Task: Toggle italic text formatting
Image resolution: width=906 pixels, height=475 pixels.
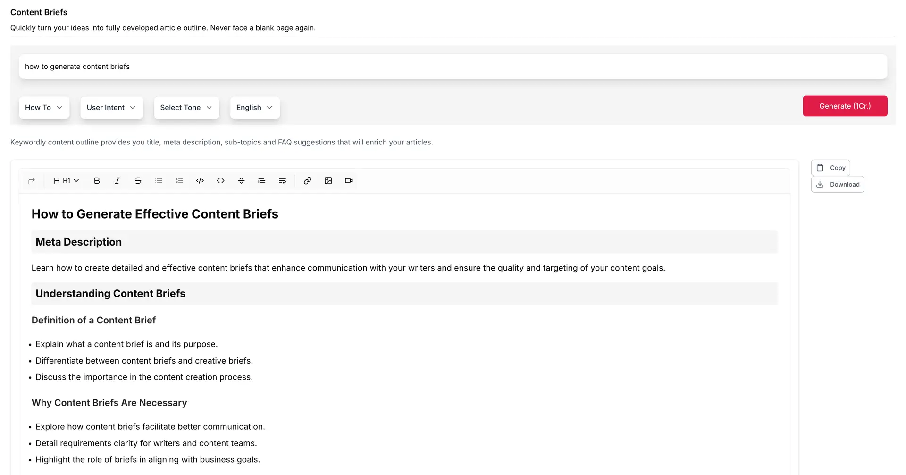Action: click(x=117, y=181)
